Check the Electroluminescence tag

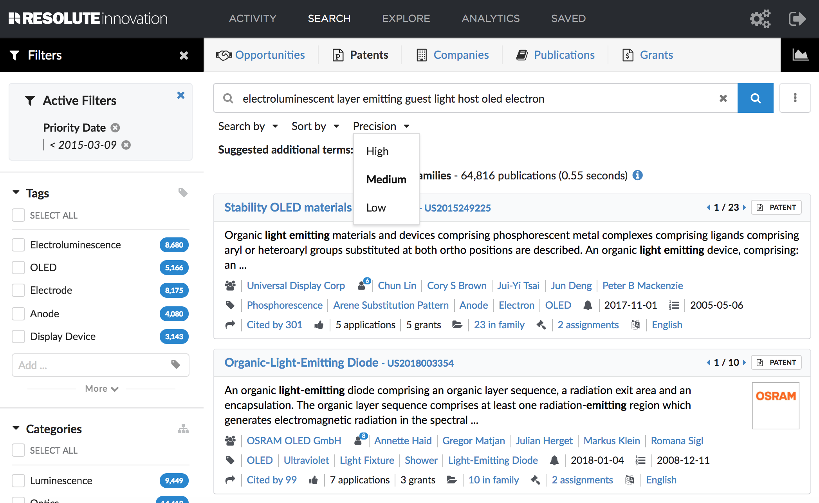(18, 245)
